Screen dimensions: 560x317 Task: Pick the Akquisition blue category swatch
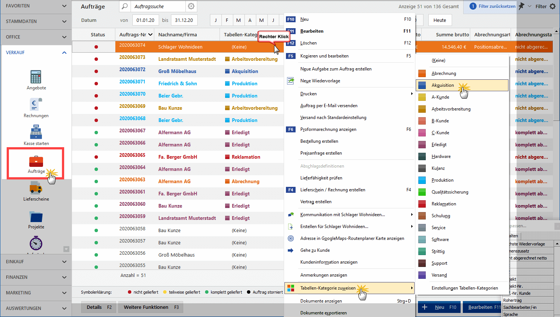click(x=422, y=85)
